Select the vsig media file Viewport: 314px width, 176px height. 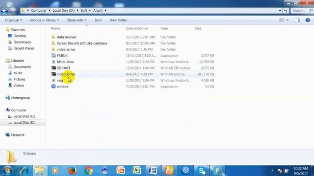coord(60,80)
